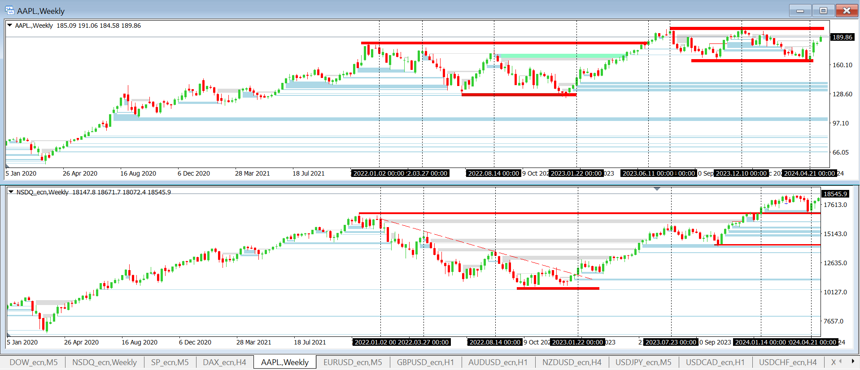
Task: Click the 2023.06.11 date marker on AAPL chart
Action: coord(648,173)
